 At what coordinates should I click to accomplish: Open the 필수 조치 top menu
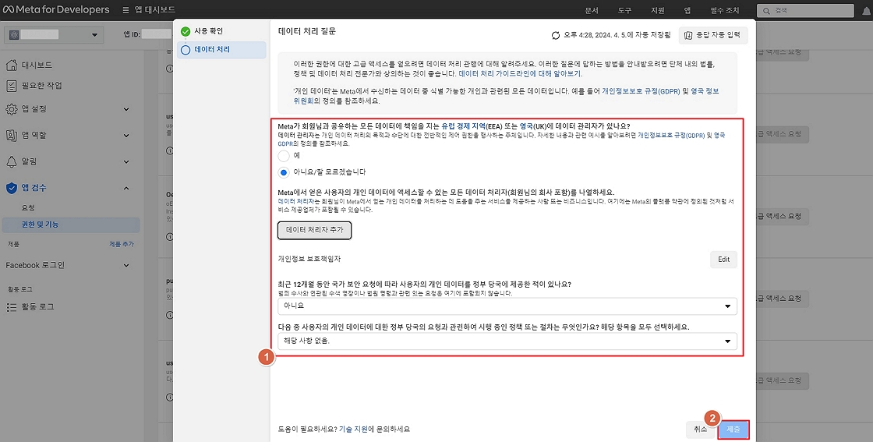point(724,11)
